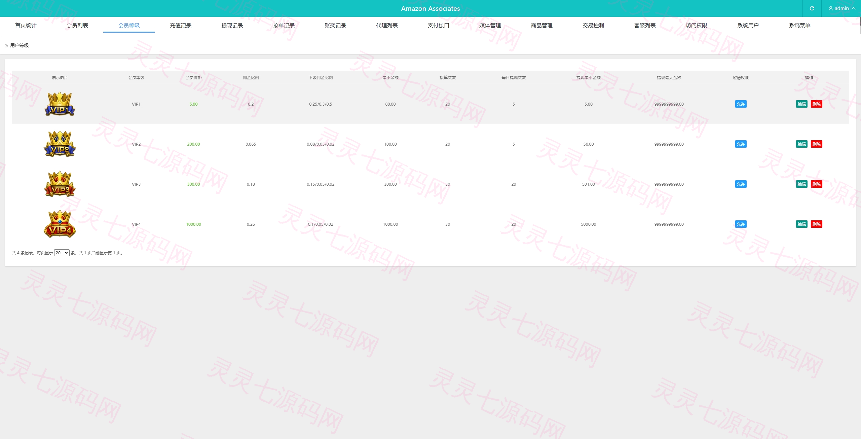Open 抢单记录 tab

(x=284, y=25)
